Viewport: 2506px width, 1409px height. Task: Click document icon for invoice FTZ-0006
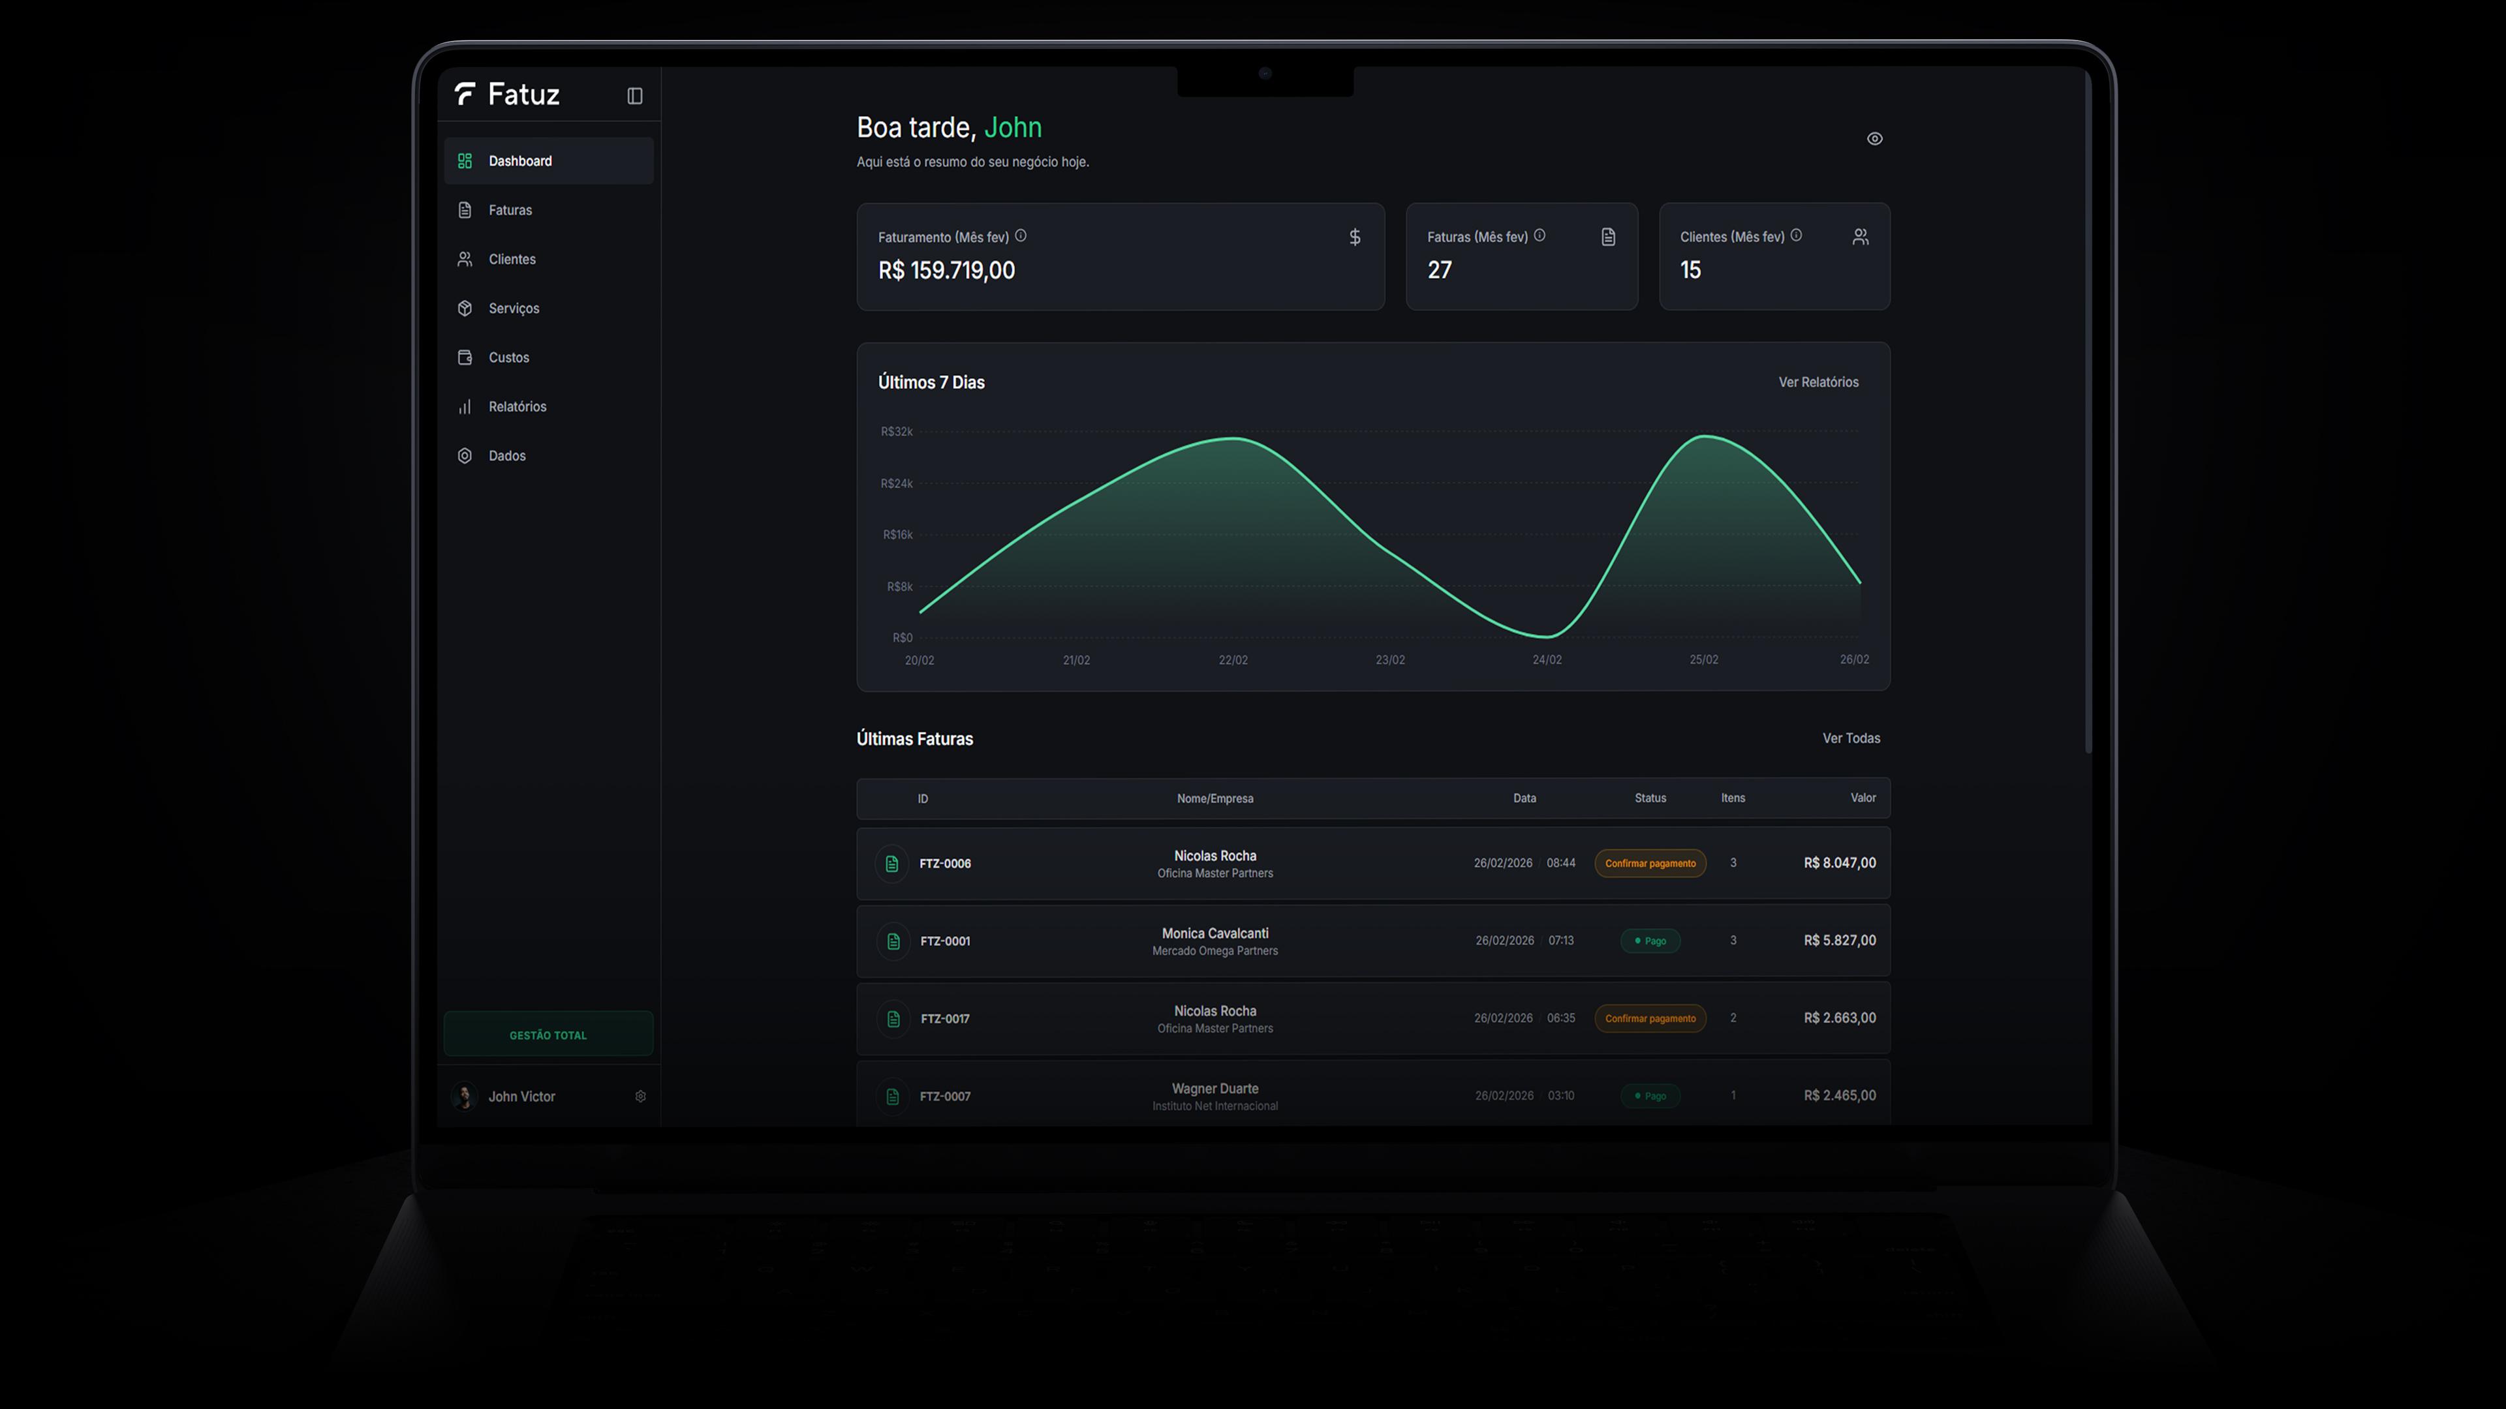pos(891,864)
